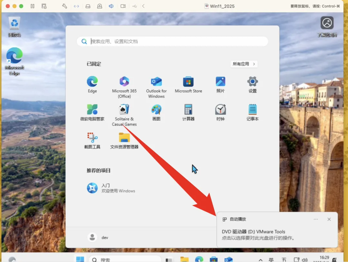Image resolution: width=348 pixels, height=262 pixels.
Task: Open Solitaire & Casual Games
Action: [x=124, y=115]
